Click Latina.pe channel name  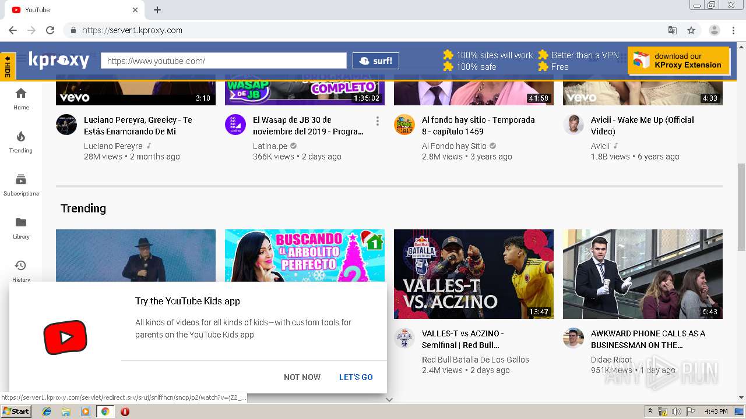270,146
